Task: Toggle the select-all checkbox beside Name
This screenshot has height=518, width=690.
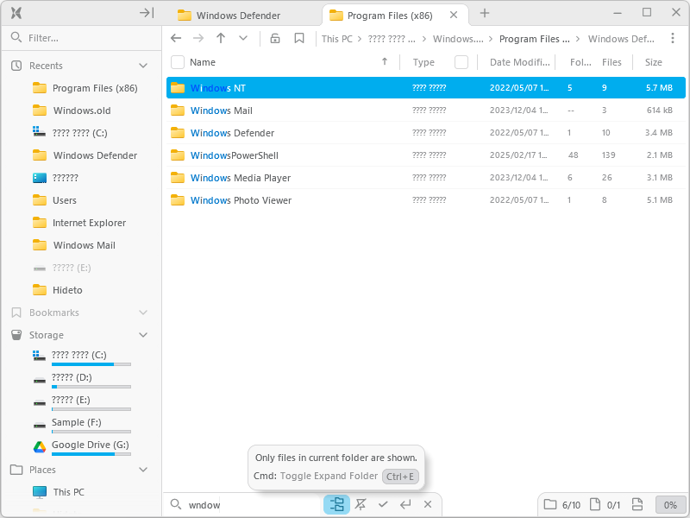Action: 178,62
